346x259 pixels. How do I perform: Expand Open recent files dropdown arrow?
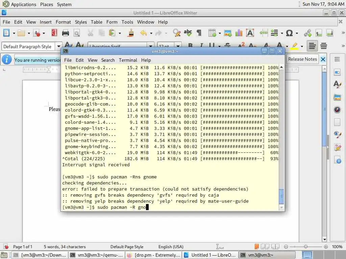pyautogui.click(x=29, y=33)
